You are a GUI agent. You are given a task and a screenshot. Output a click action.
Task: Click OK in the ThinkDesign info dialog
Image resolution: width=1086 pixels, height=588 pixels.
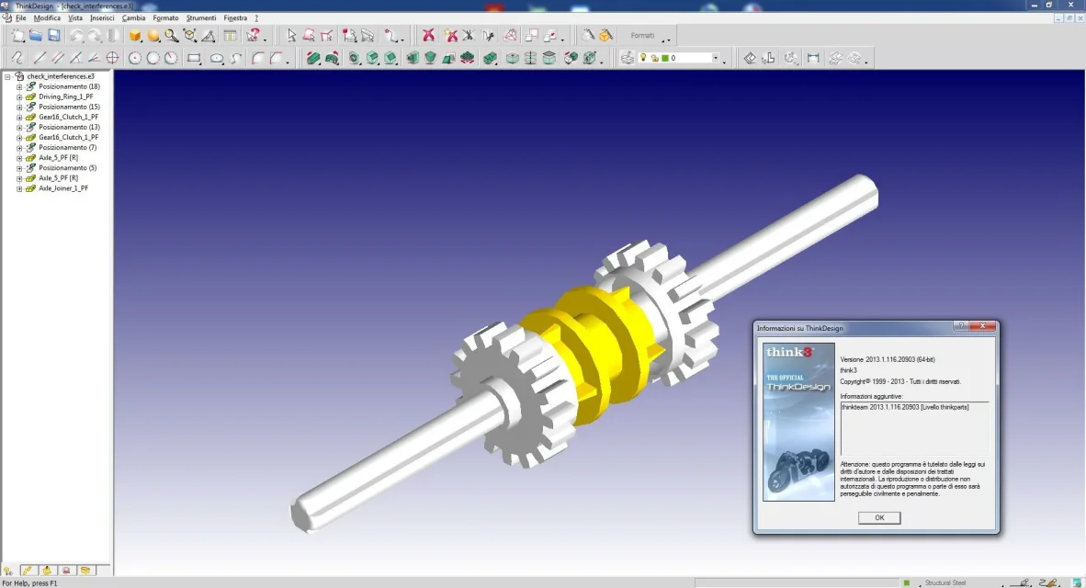878,518
